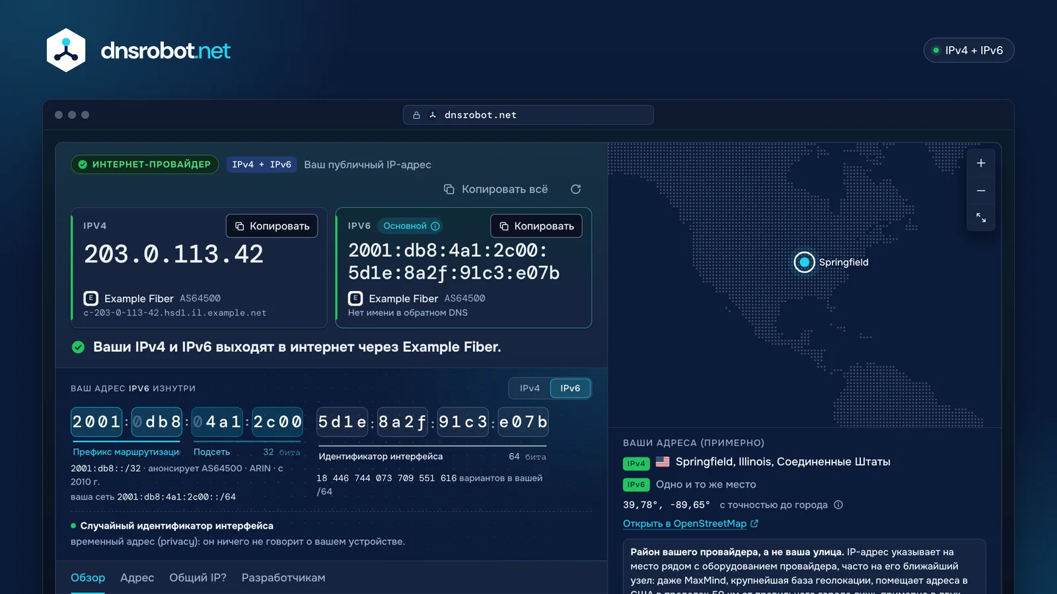This screenshot has height=594, width=1057.
Task: Click the AS64500 label in the IPv4 card
Action: (200, 298)
